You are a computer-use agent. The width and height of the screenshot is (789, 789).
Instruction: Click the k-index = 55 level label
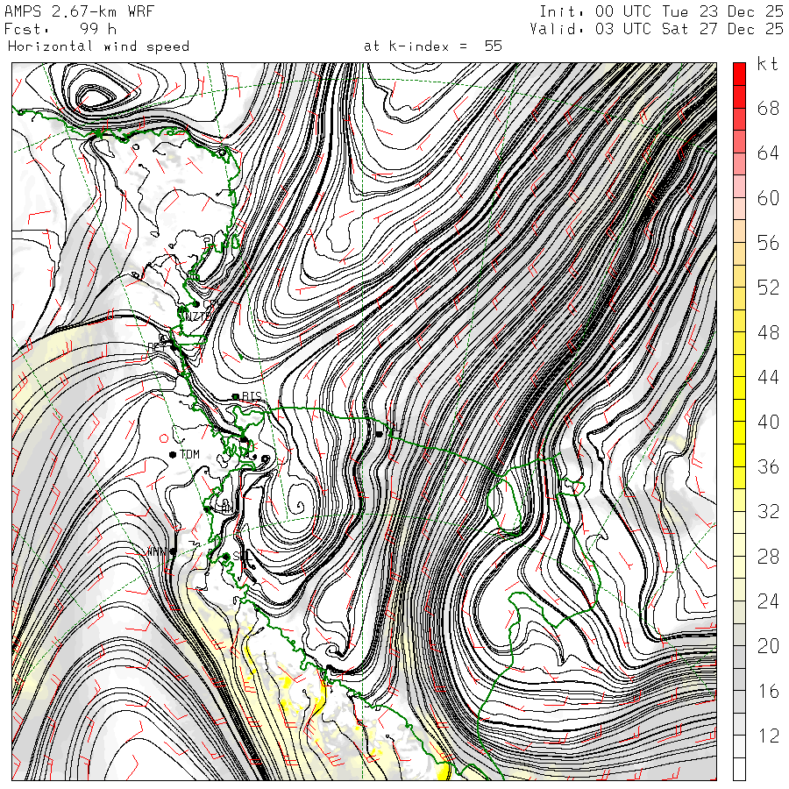coord(433,46)
